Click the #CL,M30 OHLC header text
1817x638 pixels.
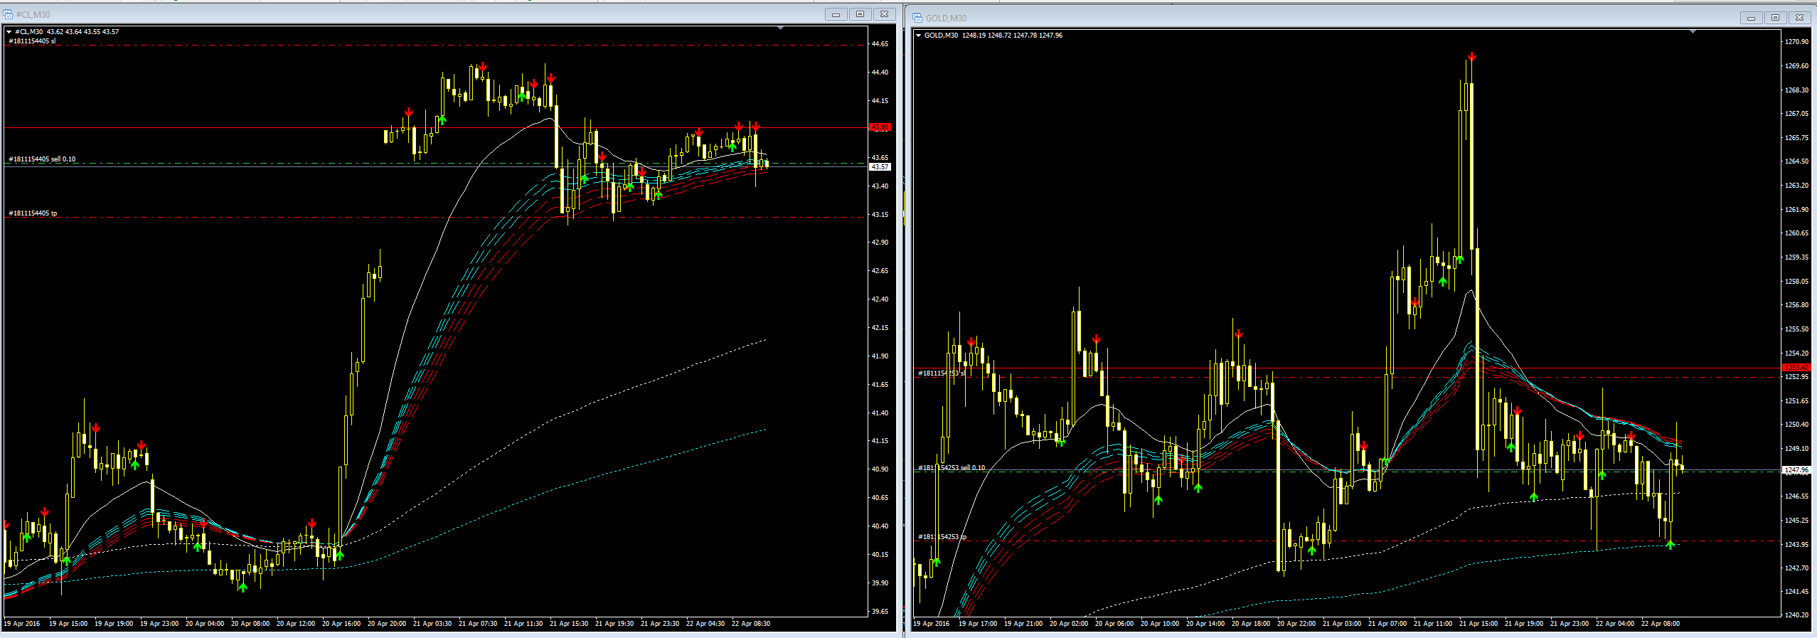pos(67,32)
